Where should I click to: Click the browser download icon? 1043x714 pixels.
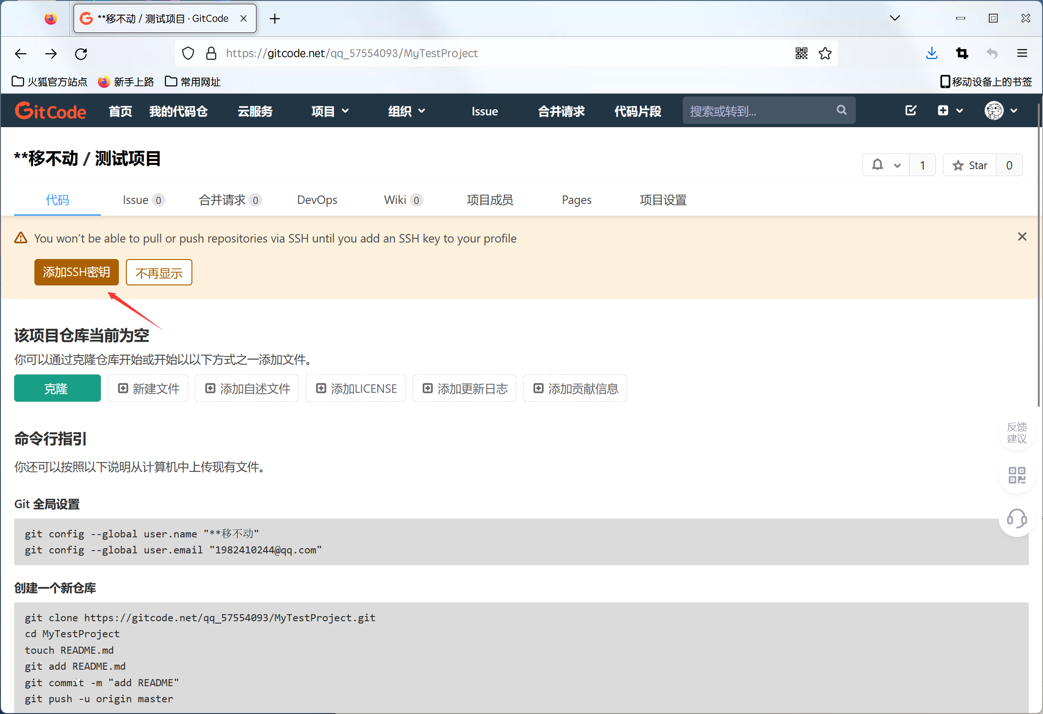(x=931, y=53)
